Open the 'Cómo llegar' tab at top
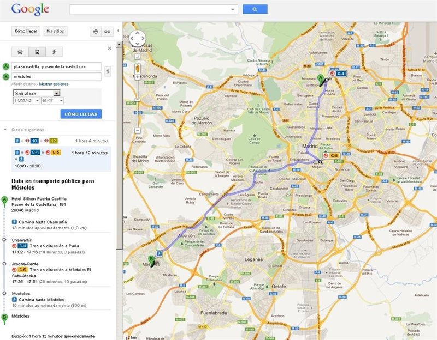Screen dimensions: 437x340 click(27, 32)
